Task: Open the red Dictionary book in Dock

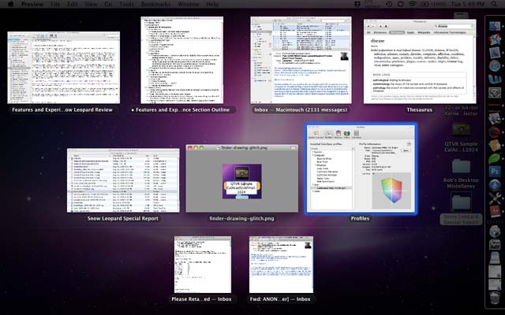Action: [495, 211]
